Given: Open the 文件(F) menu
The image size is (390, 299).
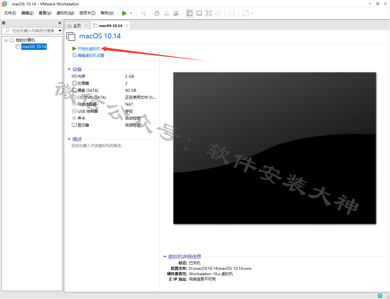Looking at the screenshot, I should click(10, 13).
